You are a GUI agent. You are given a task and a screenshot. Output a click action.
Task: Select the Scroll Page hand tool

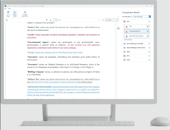pyautogui.click(x=8, y=14)
